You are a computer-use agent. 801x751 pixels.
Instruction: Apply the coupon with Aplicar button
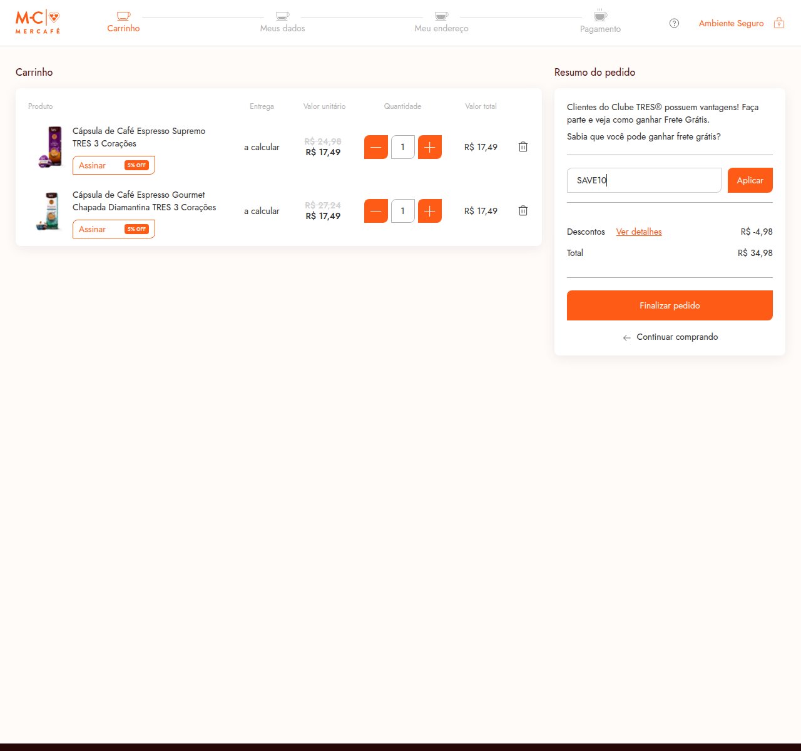(x=750, y=180)
